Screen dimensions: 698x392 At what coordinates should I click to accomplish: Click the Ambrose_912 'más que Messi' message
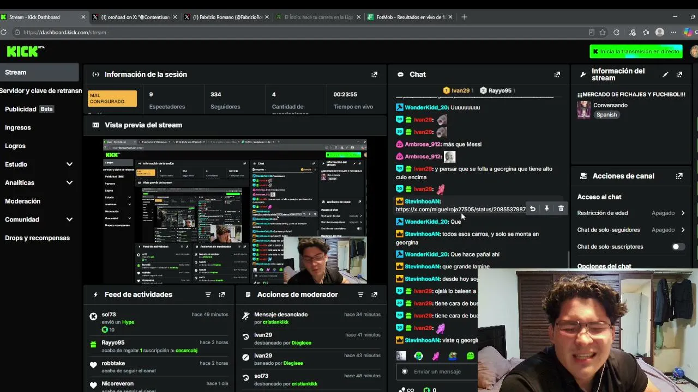click(438, 144)
